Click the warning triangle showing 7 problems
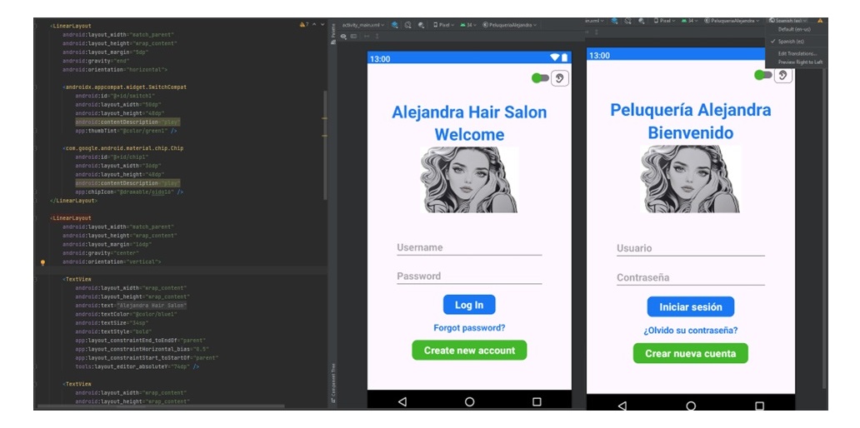This screenshot has width=860, height=428. point(303,25)
